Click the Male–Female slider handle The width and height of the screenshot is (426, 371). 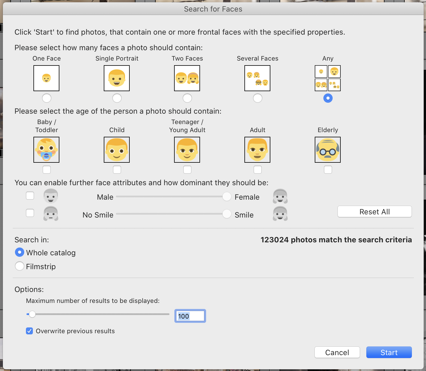point(227,196)
